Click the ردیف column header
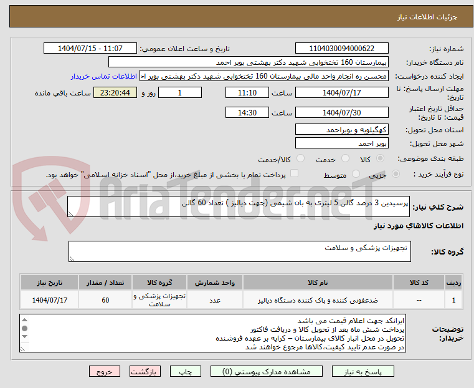474x388 pixels. (x=453, y=283)
